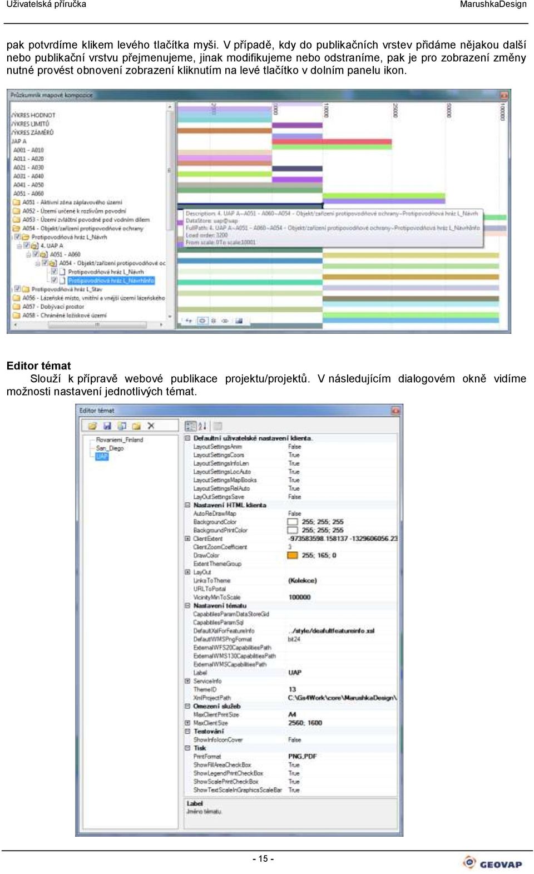Collapse the nested A051 - A060 tree node
The image size is (534, 874).
click(29, 255)
